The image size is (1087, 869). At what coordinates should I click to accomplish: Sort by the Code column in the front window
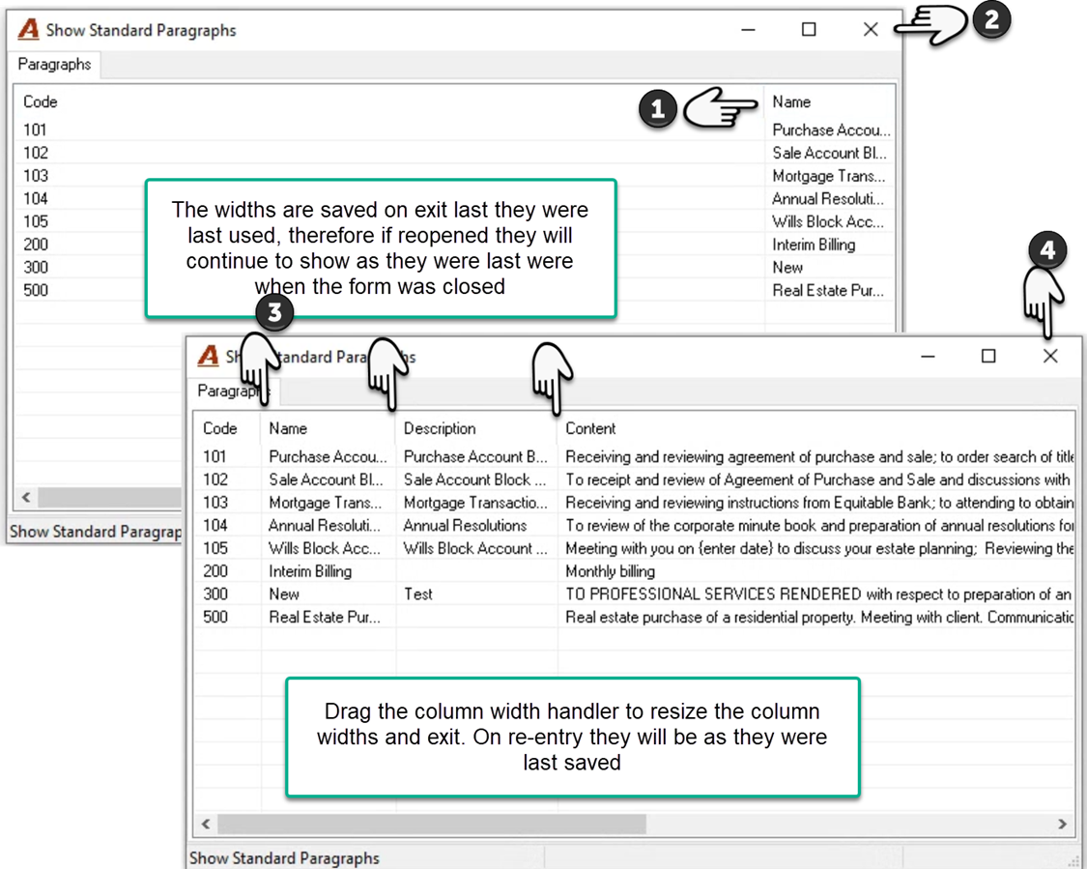(220, 428)
